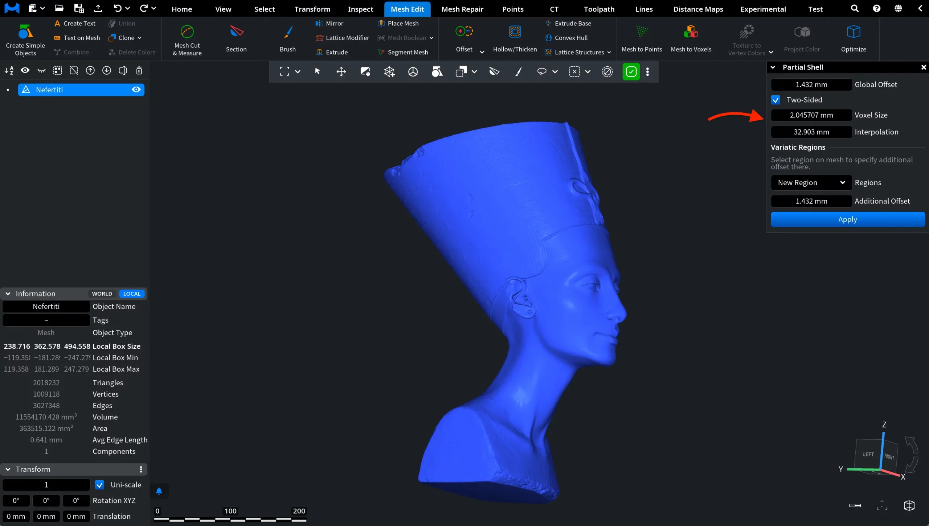929x526 pixels.
Task: Open the Place Mesh tool
Action: tap(398, 23)
